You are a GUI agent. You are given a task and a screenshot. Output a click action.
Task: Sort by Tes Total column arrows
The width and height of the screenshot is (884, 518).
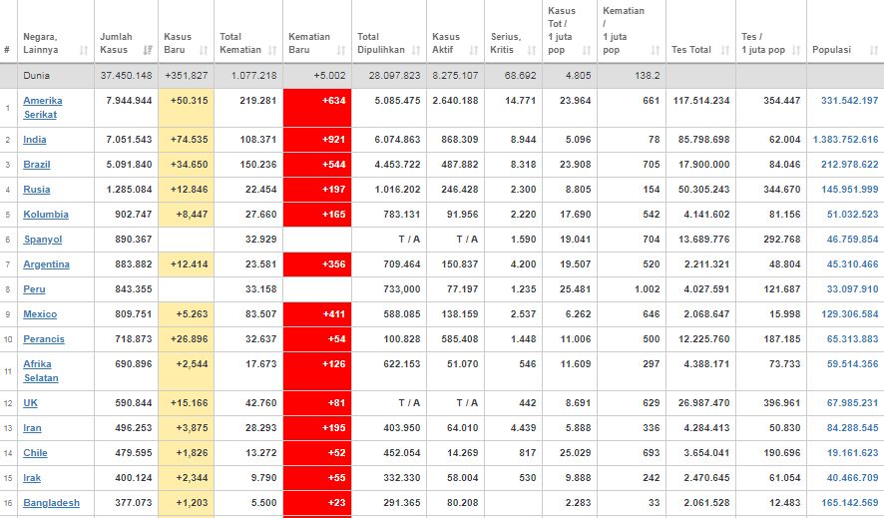click(x=725, y=50)
